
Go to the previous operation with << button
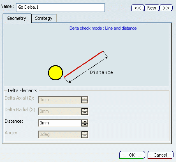pyautogui.click(x=138, y=8)
